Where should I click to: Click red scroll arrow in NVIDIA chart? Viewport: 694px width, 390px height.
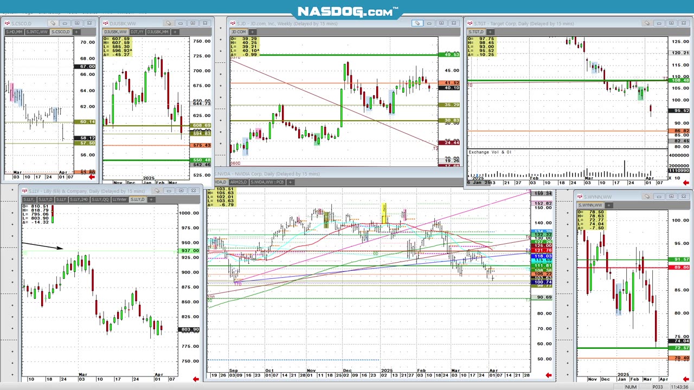[548, 375]
